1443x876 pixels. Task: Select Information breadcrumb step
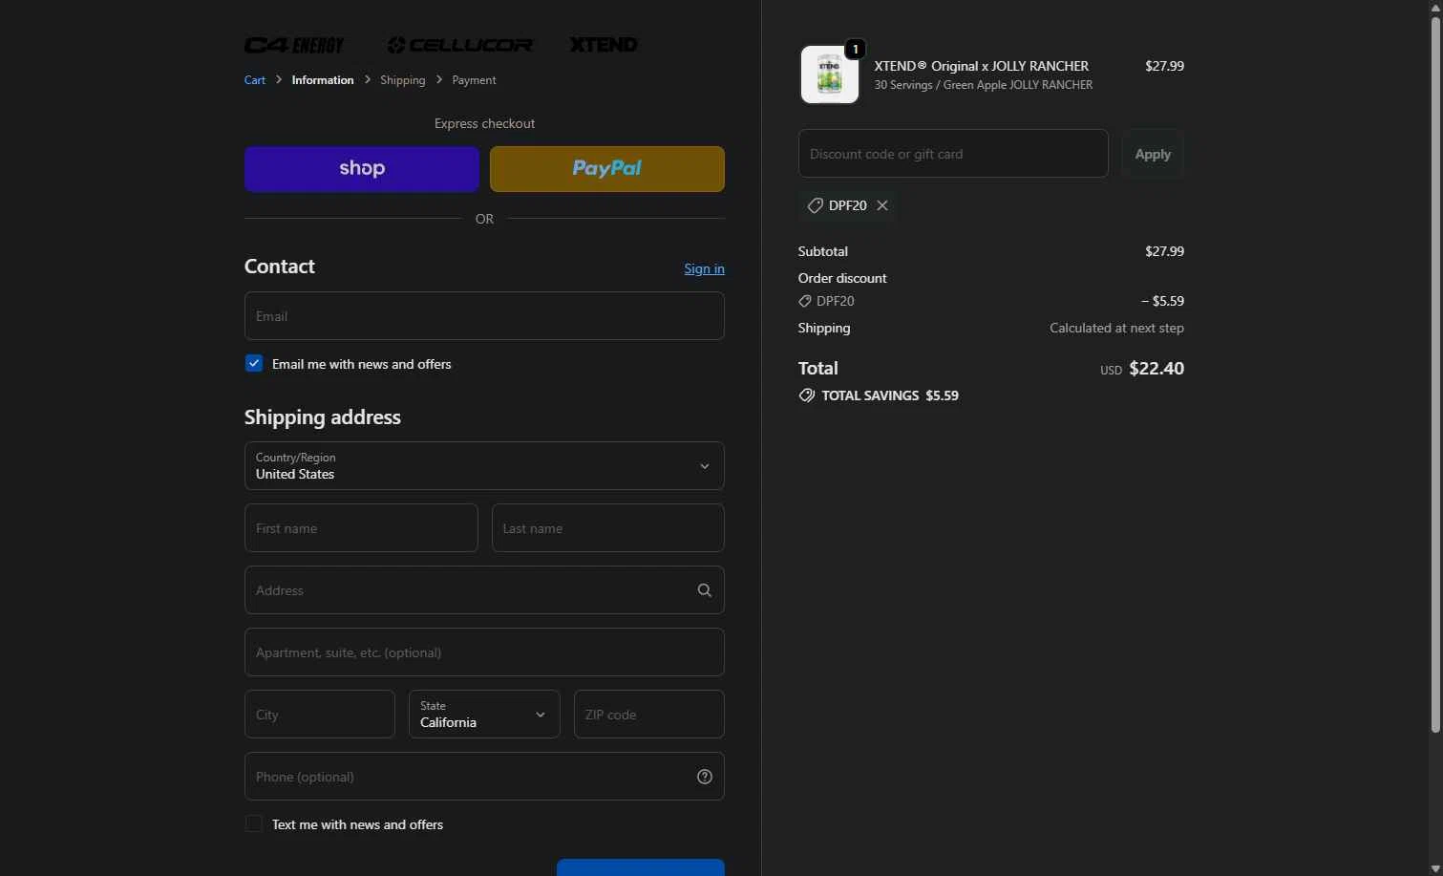323,80
